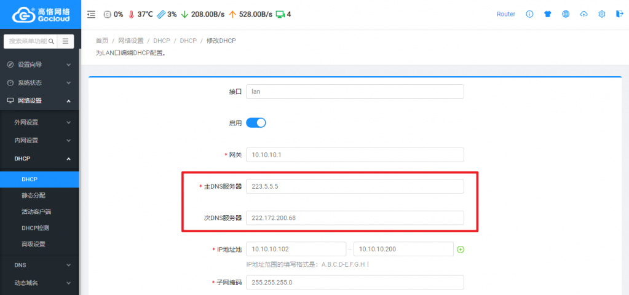The width and height of the screenshot is (629, 295).
Task: Click the Router link in header
Action: [x=505, y=14]
